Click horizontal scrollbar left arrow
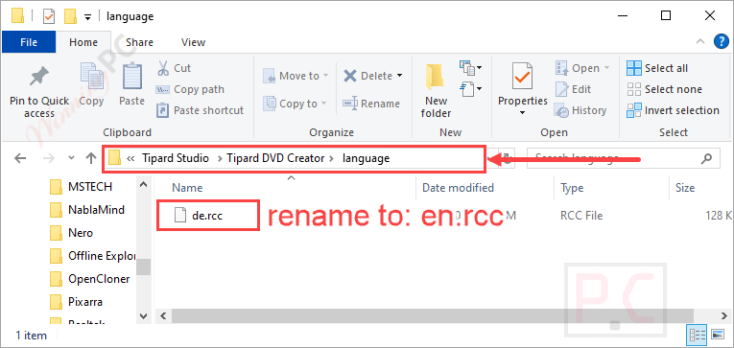Image resolution: width=734 pixels, height=348 pixels. pyautogui.click(x=163, y=316)
